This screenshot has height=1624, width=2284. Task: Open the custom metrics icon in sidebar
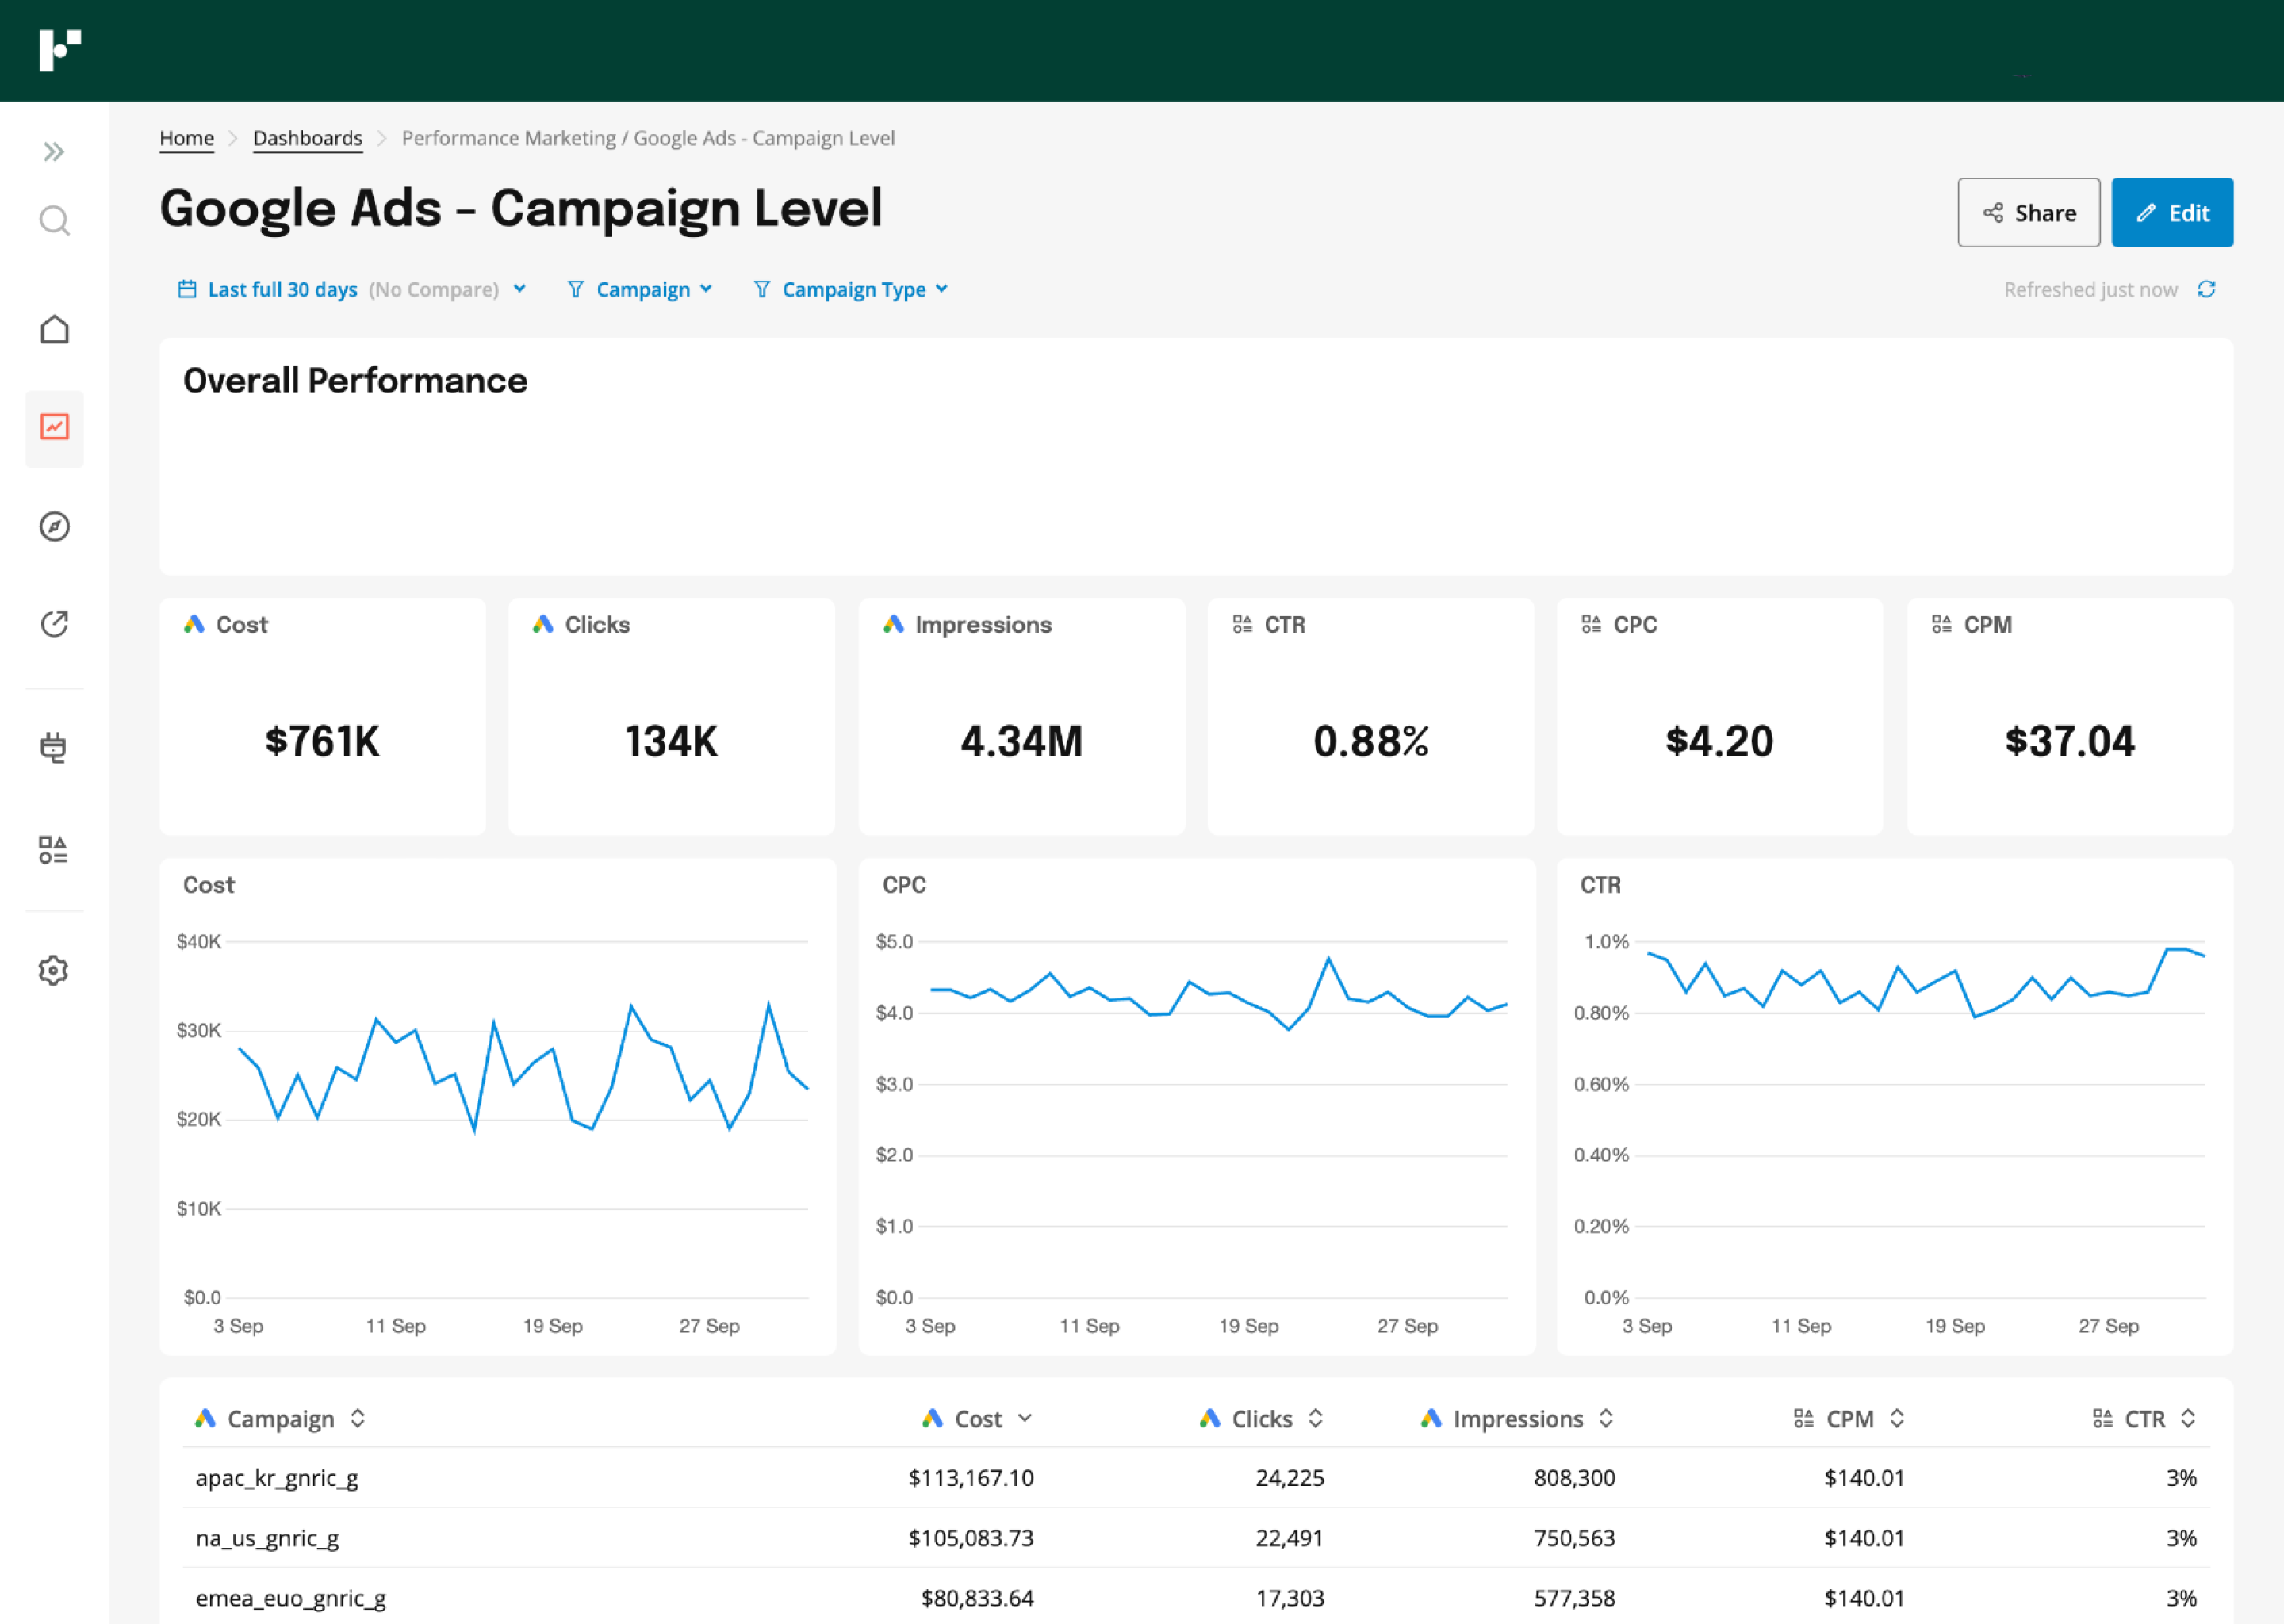point(54,850)
